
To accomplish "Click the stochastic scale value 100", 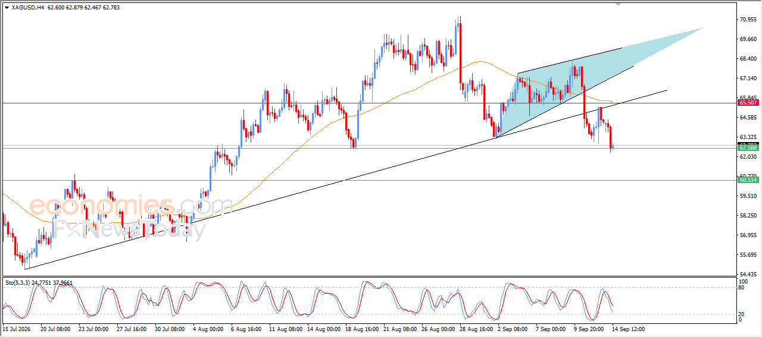I will [x=742, y=281].
